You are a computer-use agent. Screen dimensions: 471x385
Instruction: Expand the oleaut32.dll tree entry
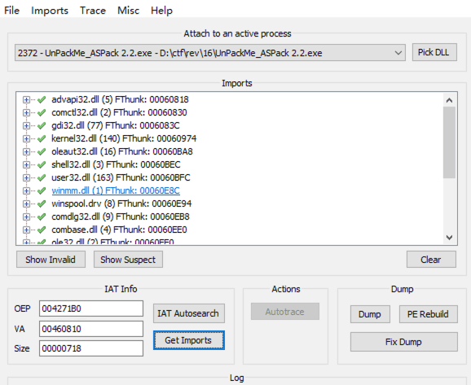coord(26,152)
